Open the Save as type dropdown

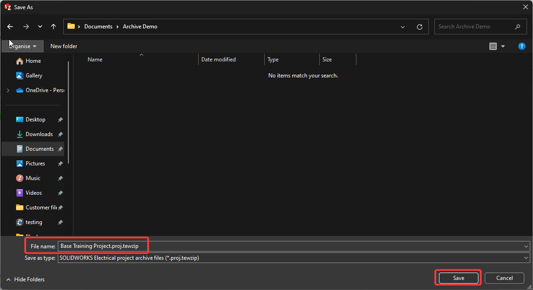tap(526, 258)
